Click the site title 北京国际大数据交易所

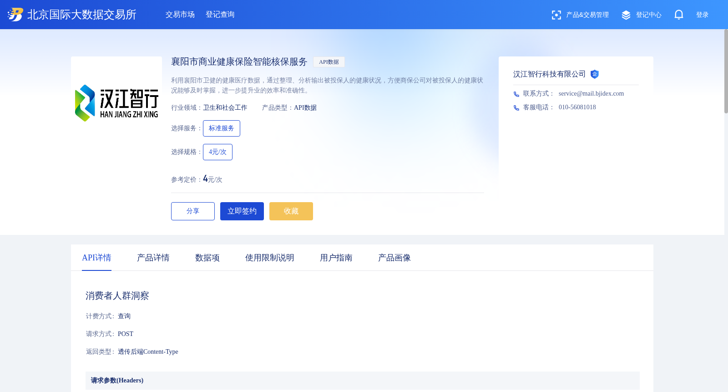click(82, 15)
